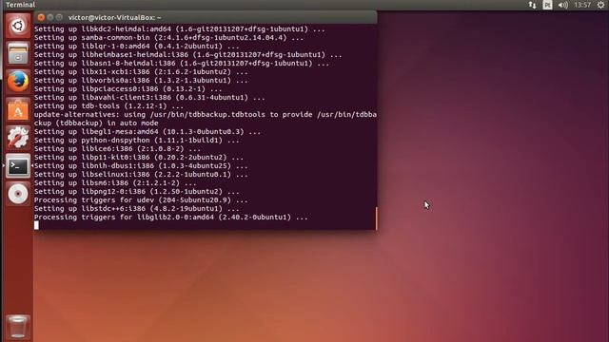Click line 'Setting up libnih-dbus1:i386'
Image resolution: width=609 pixels, height=342 pixels.
pos(141,165)
